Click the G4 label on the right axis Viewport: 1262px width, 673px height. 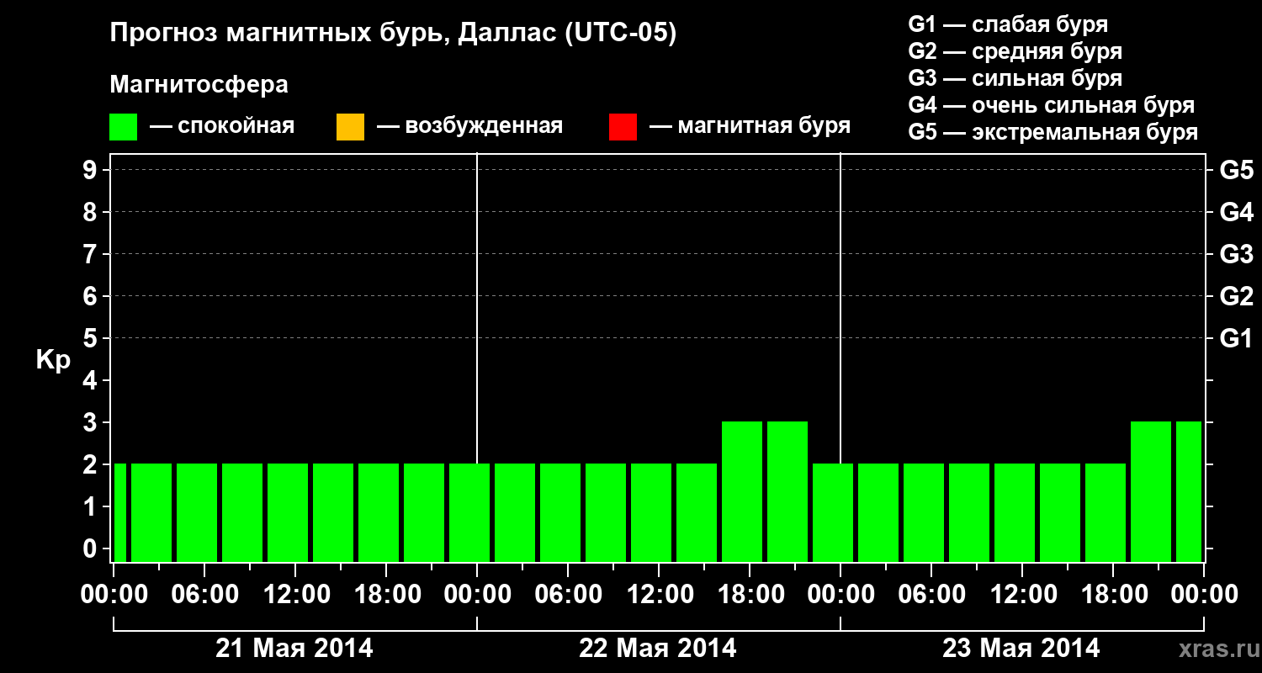point(1236,212)
